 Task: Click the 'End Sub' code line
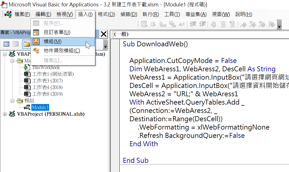pos(135,161)
